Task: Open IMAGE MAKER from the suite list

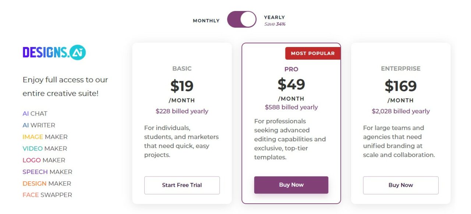Action: [x=45, y=137]
